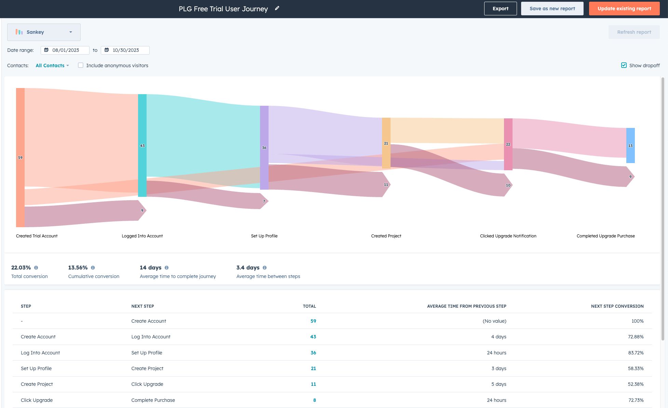
Task: Open the Sankey chart type dropdown arrow
Action: pyautogui.click(x=71, y=32)
